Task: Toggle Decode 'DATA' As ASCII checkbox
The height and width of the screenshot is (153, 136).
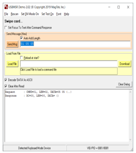Action: 6,80
